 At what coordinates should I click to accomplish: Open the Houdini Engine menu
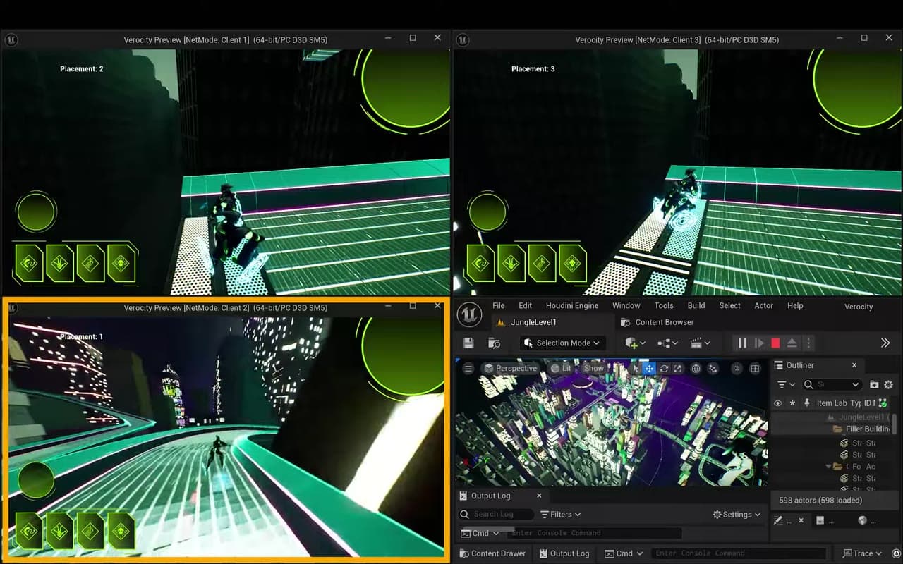(572, 305)
